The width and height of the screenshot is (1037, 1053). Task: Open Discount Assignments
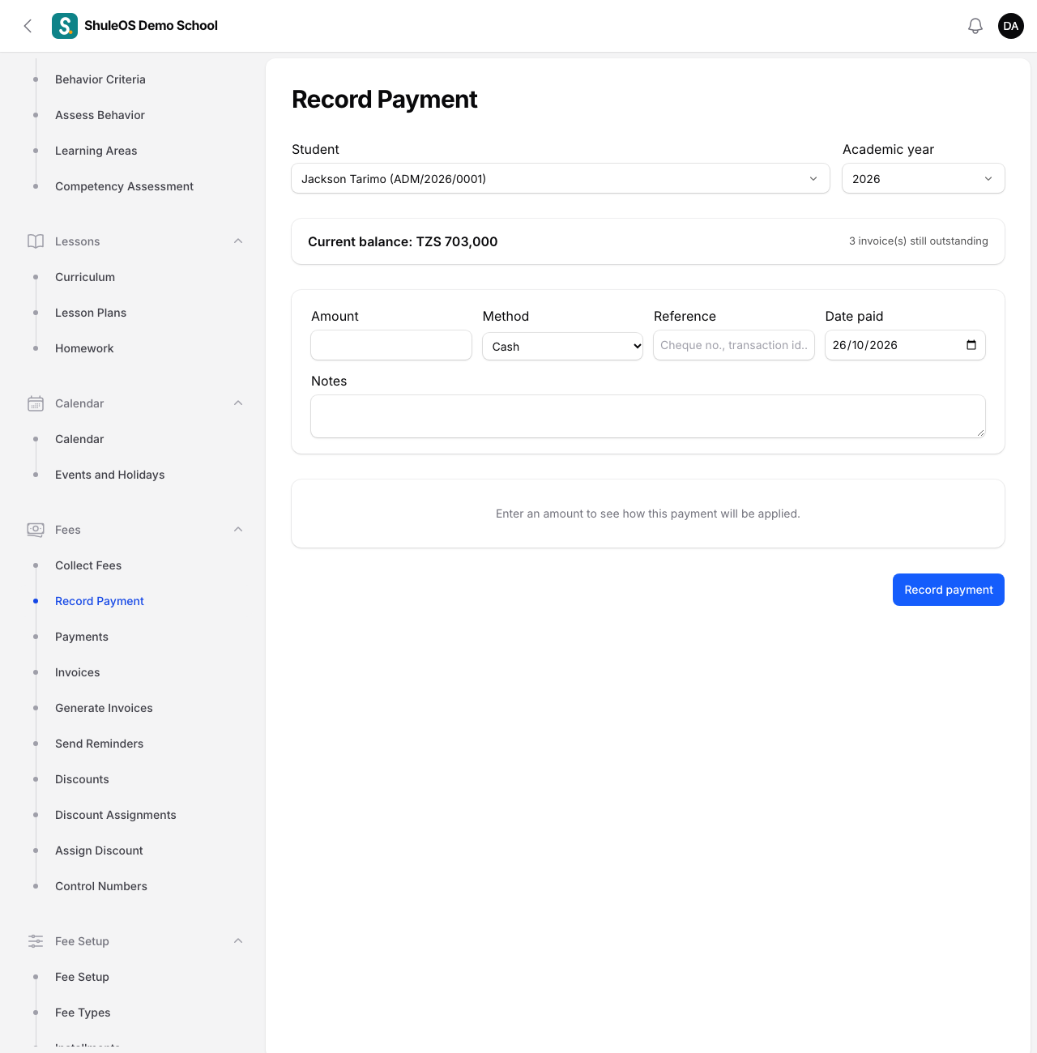click(x=116, y=815)
